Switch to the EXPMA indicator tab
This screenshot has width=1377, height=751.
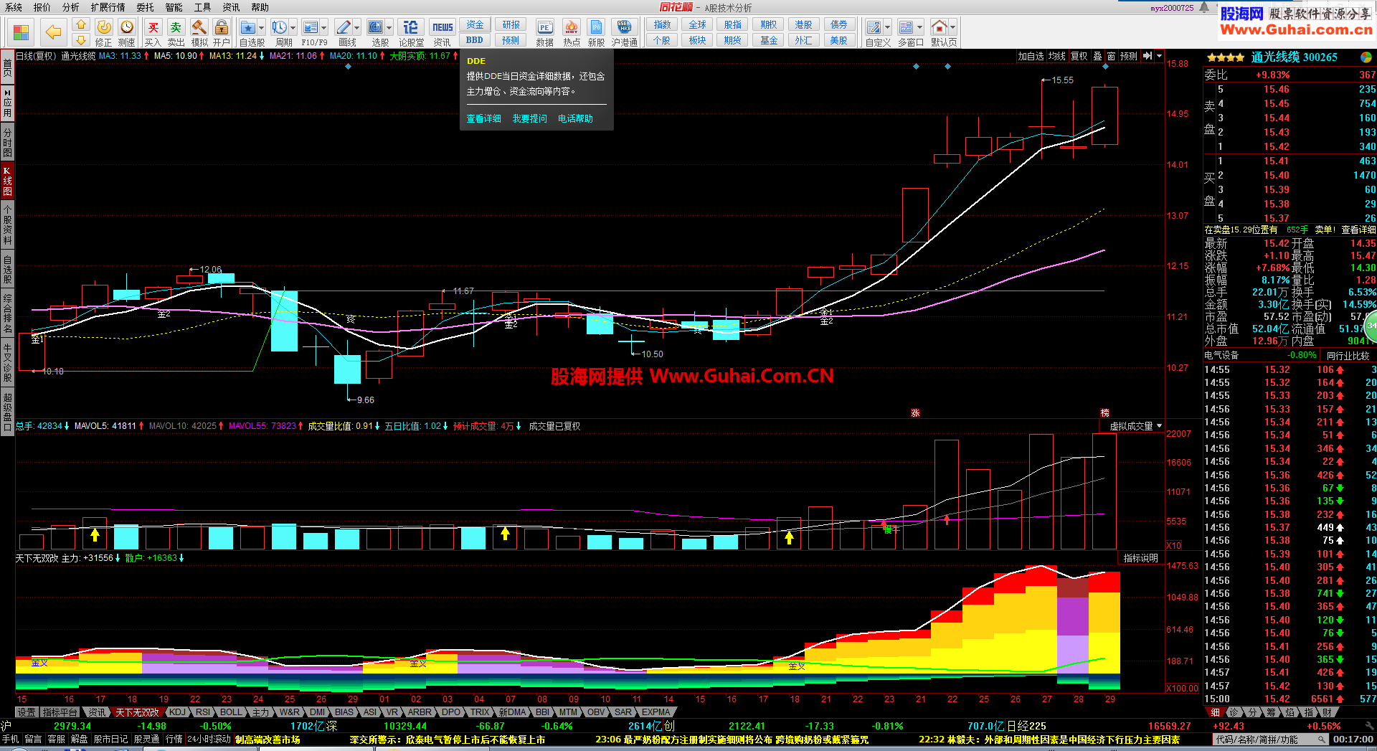point(656,712)
